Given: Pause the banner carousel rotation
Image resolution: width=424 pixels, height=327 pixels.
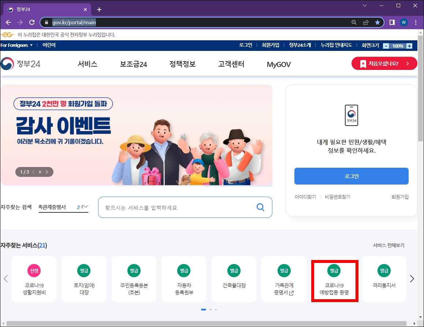Looking at the screenshot, I should pos(40,171).
